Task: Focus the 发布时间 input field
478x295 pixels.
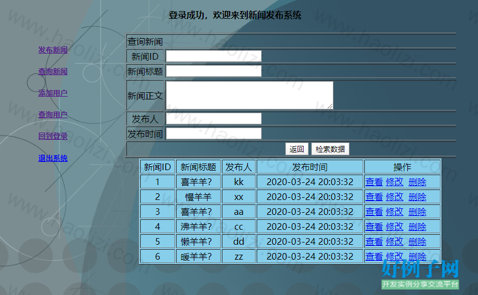Action: (214, 133)
